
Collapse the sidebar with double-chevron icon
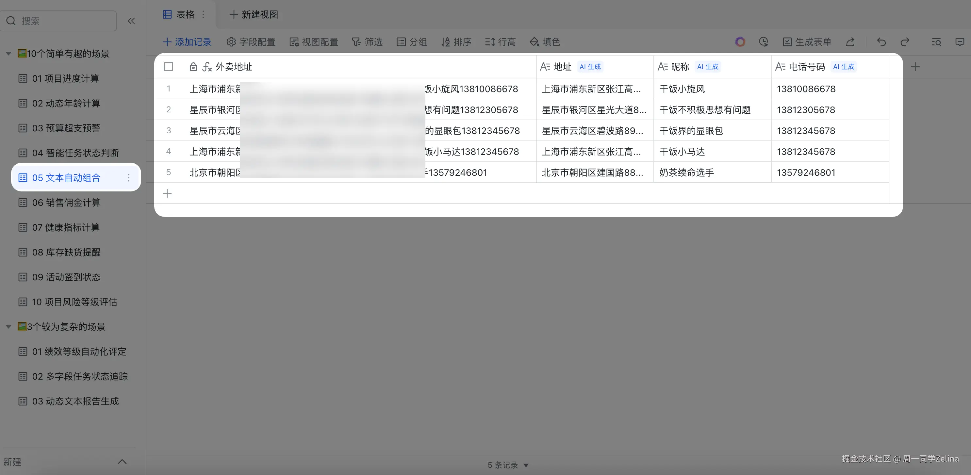(131, 21)
